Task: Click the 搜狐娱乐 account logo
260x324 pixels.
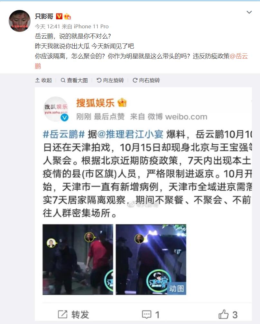Action: coord(56,109)
